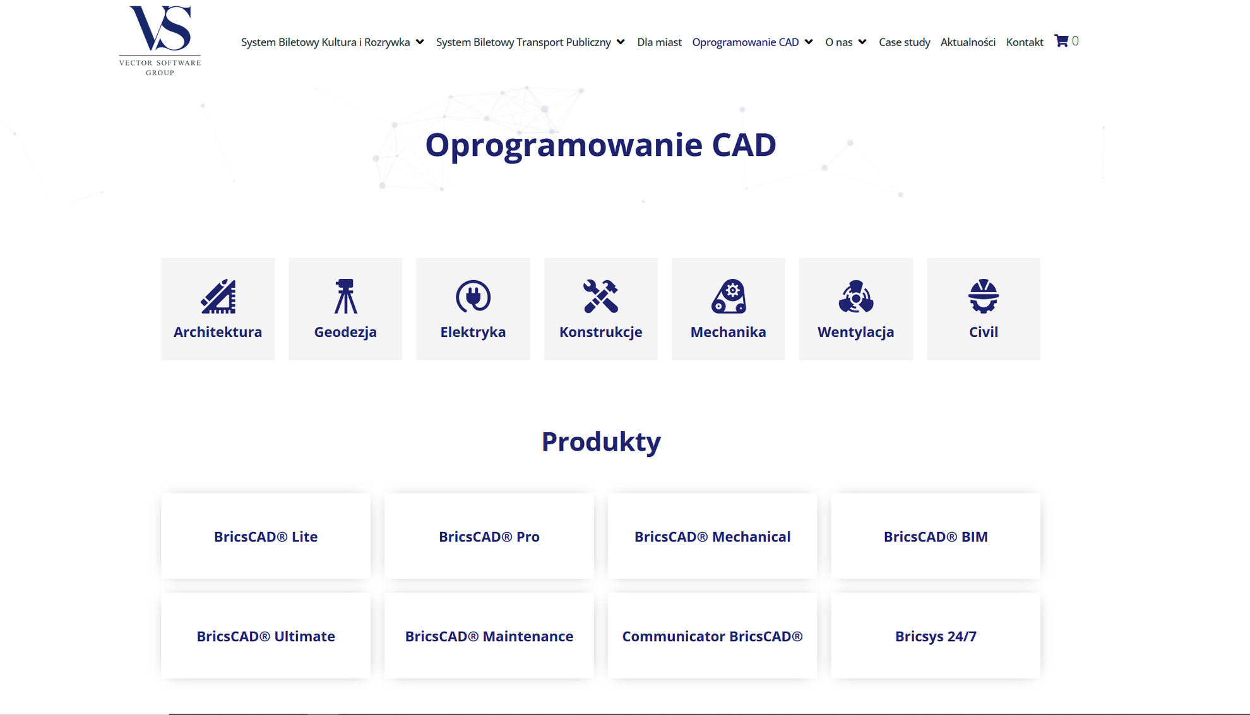Open the Geodezja category label
The height and width of the screenshot is (715, 1250).
click(345, 332)
